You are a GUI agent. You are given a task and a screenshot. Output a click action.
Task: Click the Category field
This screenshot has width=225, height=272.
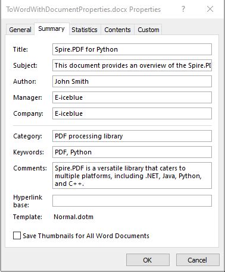click(x=132, y=136)
